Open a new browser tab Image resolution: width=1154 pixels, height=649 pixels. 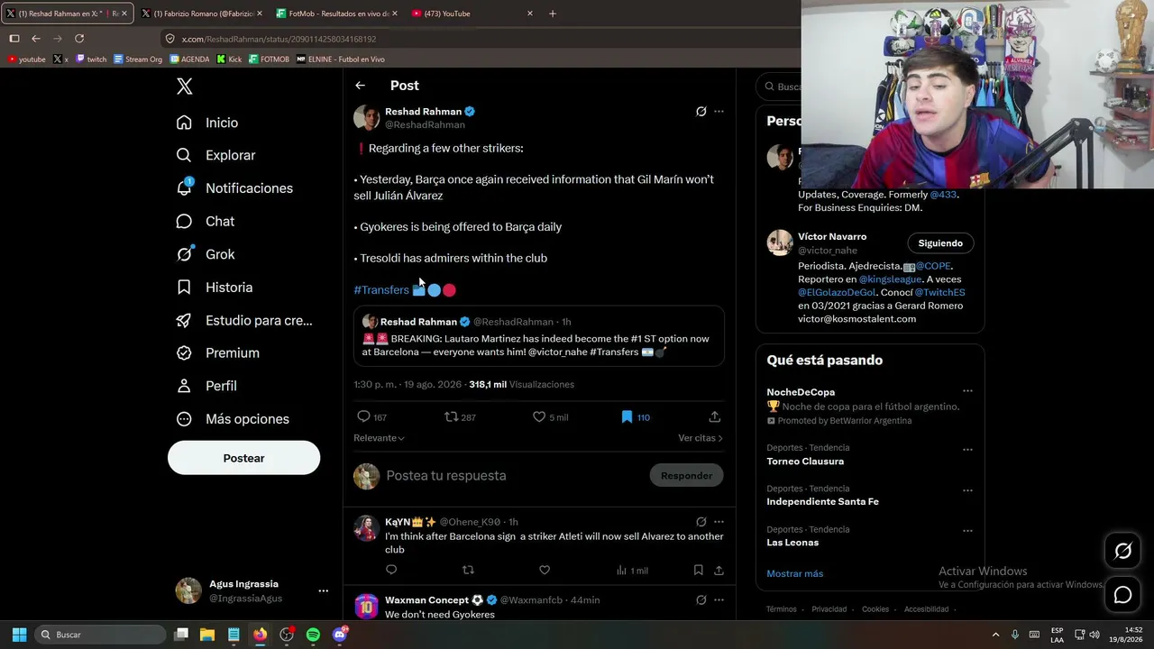pos(553,14)
